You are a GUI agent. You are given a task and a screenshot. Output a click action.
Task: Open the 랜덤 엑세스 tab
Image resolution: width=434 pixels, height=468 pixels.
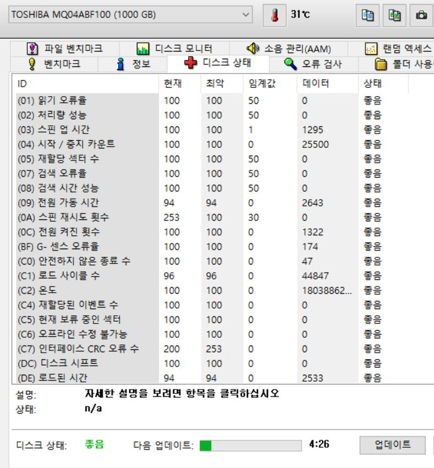391,49
